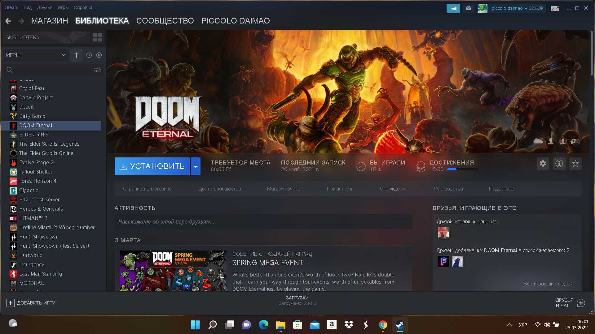
Task: Open Обсуждения link
Action: coord(394,189)
